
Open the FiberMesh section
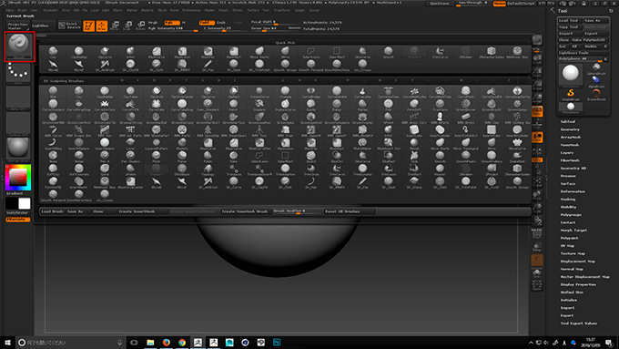click(570, 160)
